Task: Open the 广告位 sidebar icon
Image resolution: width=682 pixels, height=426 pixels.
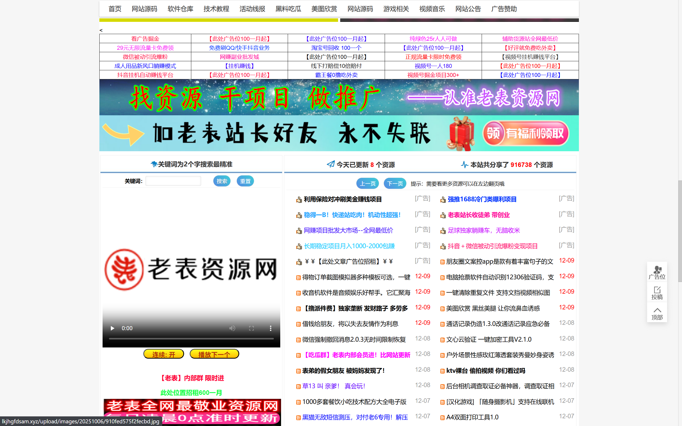Action: pos(657,272)
